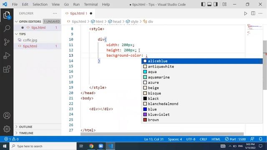Open Terminal menu

tap(91, 5)
